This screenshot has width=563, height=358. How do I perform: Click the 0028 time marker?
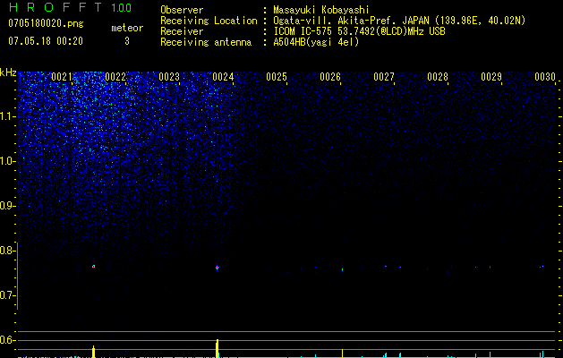438,77
